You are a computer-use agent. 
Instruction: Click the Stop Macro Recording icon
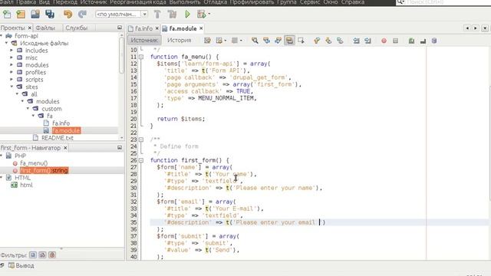pos(396,41)
